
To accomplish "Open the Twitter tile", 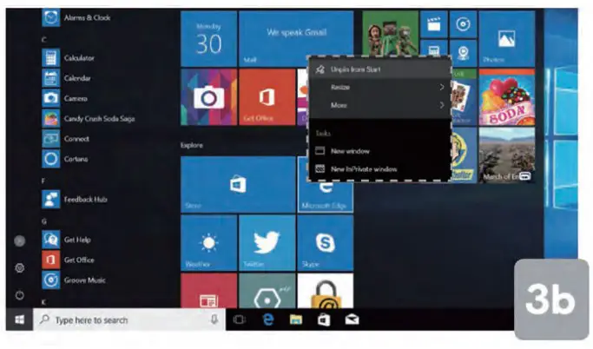I will (x=267, y=243).
